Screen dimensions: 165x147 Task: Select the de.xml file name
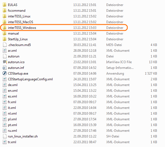[x=13, y=85]
